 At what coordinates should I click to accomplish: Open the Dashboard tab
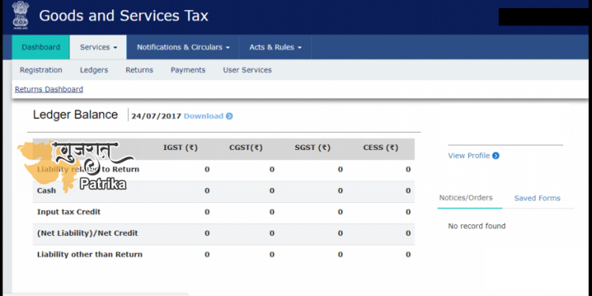41,47
